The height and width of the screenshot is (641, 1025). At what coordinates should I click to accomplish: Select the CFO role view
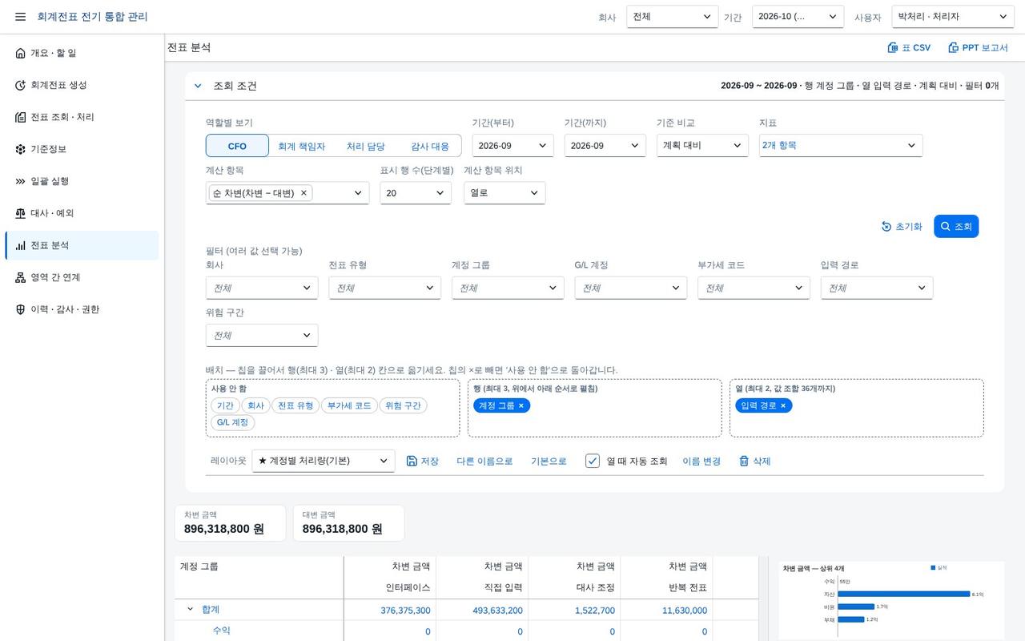[237, 146]
